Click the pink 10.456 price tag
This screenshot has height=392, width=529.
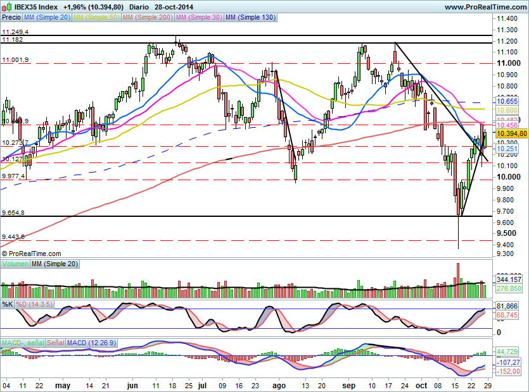click(x=507, y=125)
